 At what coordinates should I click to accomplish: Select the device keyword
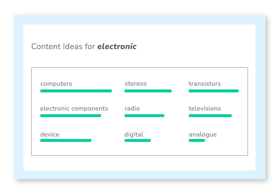pyautogui.click(x=50, y=135)
